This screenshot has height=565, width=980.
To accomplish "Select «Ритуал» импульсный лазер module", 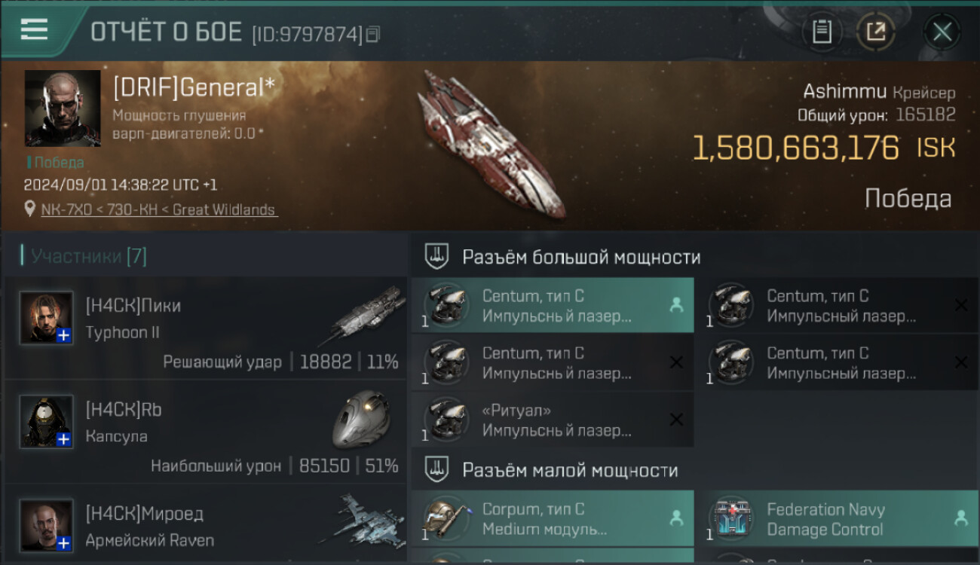I will pos(553,420).
